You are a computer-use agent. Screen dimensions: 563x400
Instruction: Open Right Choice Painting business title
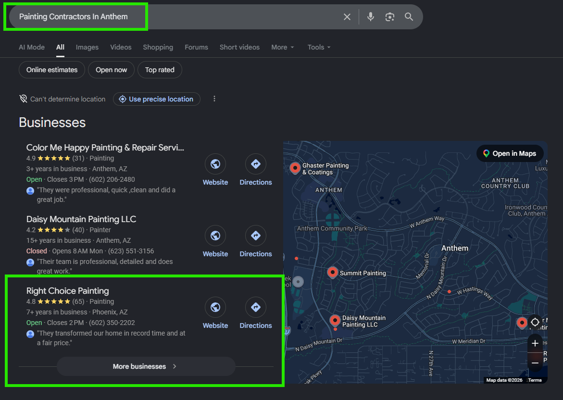click(67, 291)
